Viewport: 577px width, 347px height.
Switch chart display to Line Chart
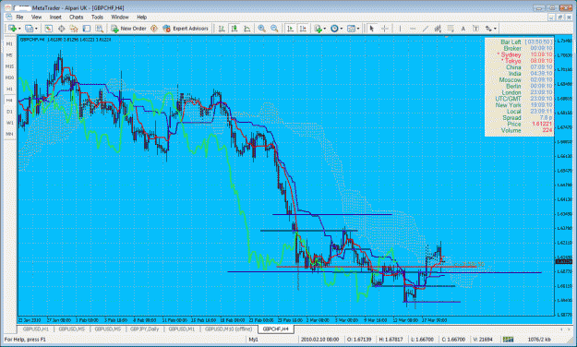(x=246, y=29)
